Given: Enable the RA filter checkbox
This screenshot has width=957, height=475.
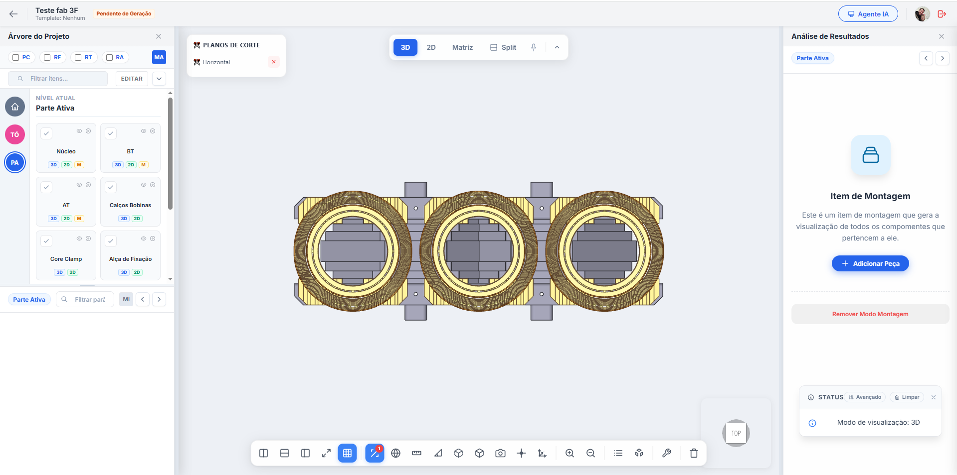Looking at the screenshot, I should tap(110, 57).
